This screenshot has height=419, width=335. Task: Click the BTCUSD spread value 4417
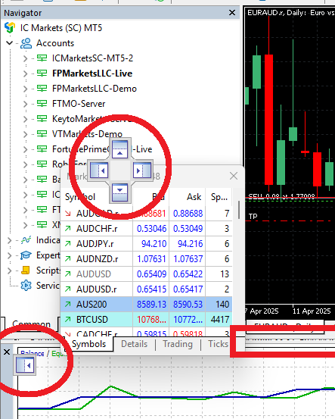click(220, 319)
